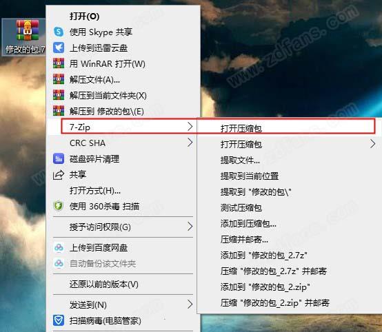Click WinRAR icon beside 解压文件(A)...

(59, 79)
